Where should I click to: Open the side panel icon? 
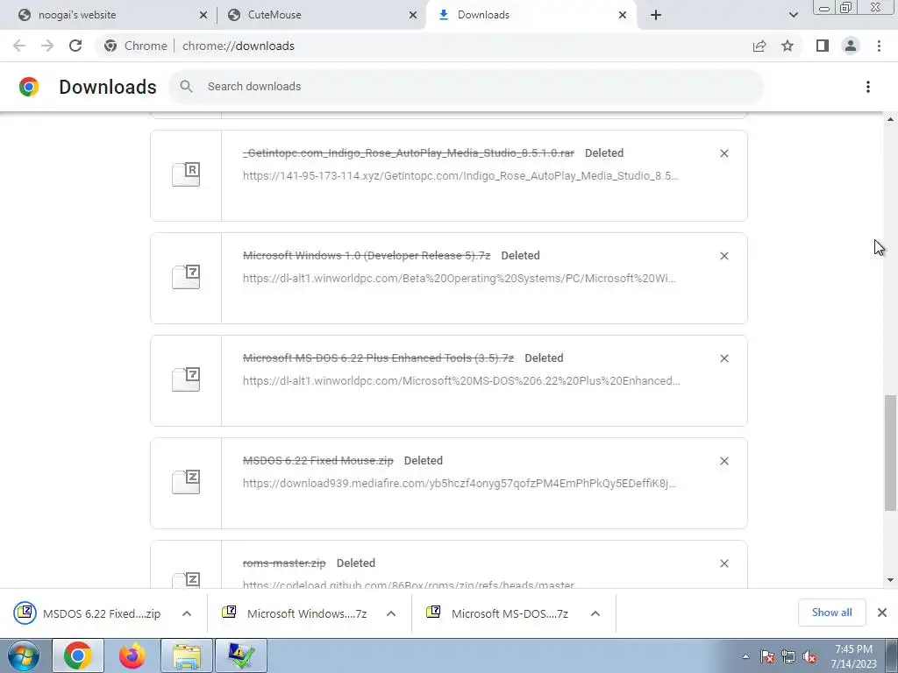[823, 46]
